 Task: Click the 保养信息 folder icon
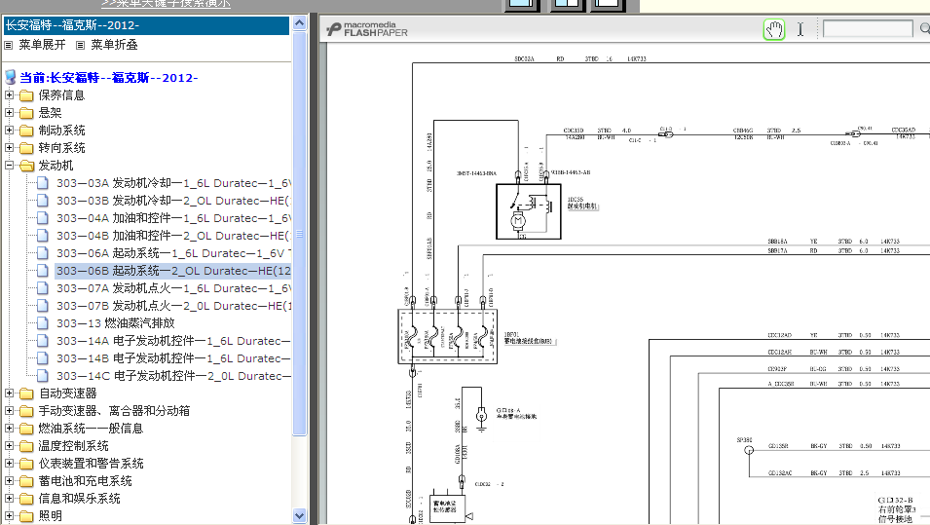pyautogui.click(x=26, y=95)
